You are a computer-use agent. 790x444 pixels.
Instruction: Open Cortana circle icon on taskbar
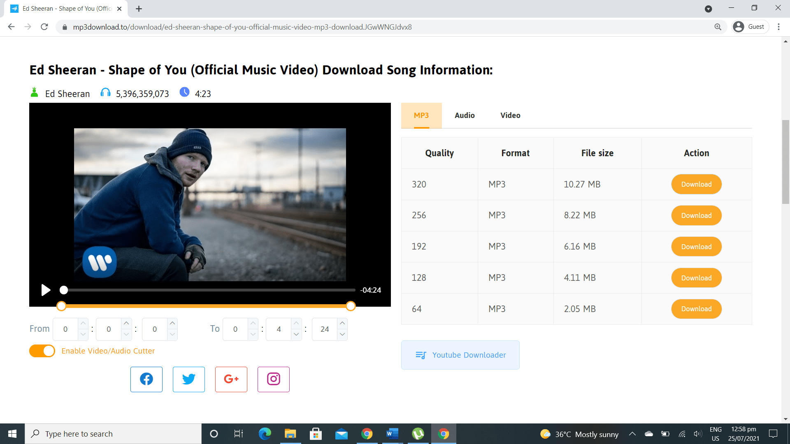tap(214, 434)
